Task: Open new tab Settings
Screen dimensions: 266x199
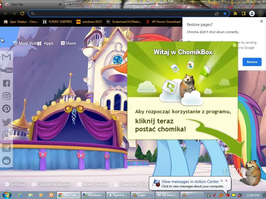Action: click(x=15, y=184)
